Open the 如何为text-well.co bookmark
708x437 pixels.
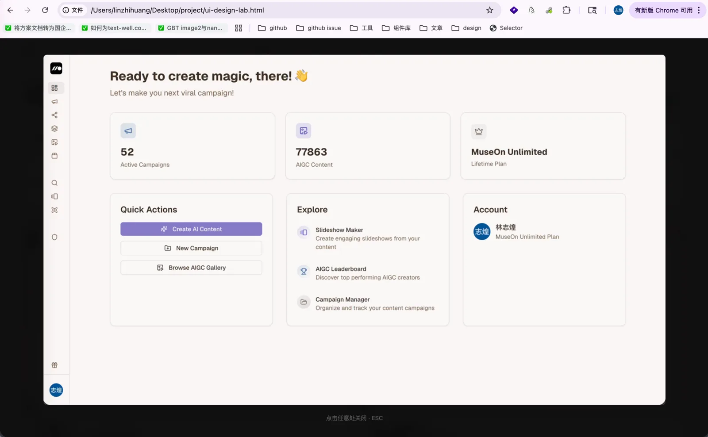(114, 28)
